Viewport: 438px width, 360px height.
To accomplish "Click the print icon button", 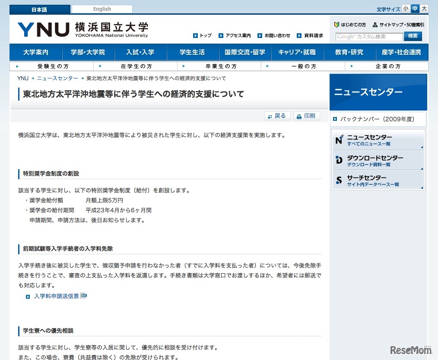I will [298, 116].
